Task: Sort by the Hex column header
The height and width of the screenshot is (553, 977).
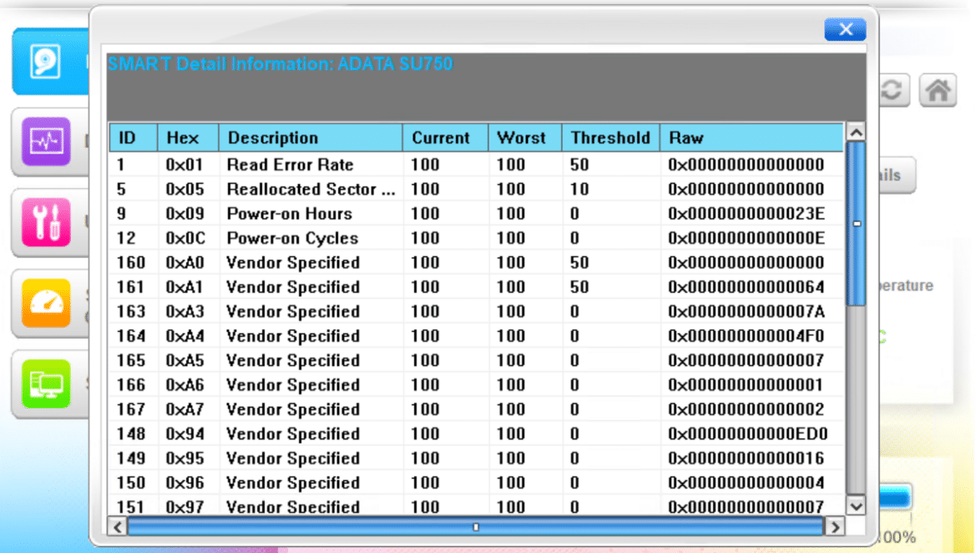Action: [x=188, y=138]
